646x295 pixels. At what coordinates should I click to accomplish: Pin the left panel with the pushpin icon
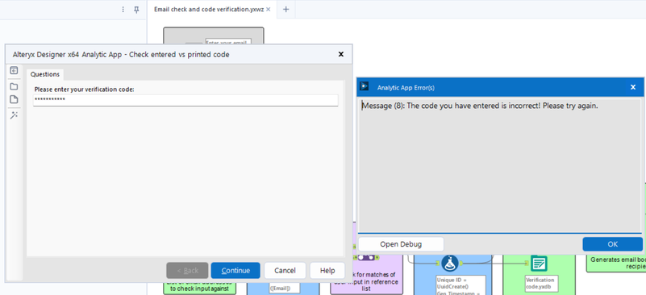(x=137, y=9)
